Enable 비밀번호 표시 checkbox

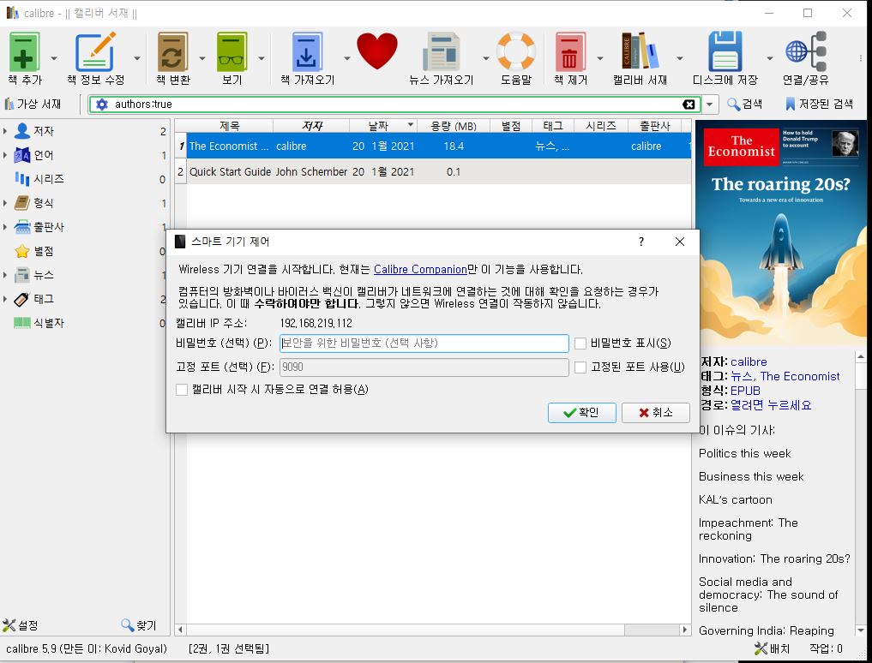pyautogui.click(x=580, y=343)
